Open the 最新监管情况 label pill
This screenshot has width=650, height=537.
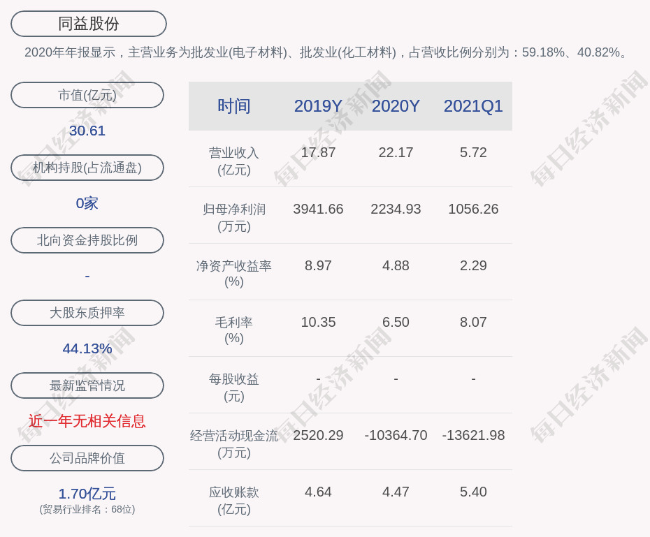(87, 385)
